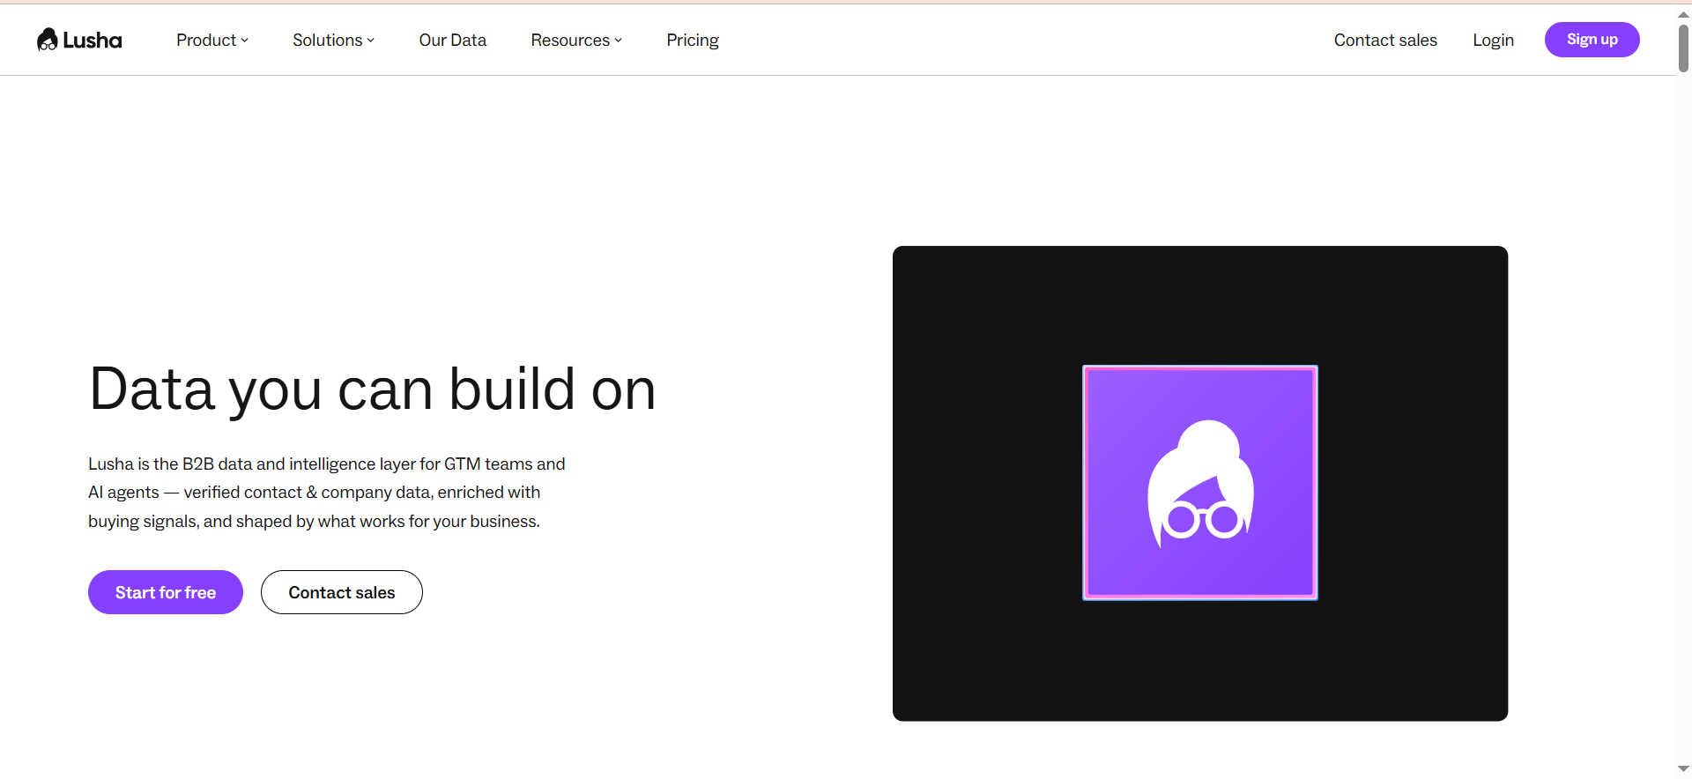Click the Start for free button

(x=166, y=592)
